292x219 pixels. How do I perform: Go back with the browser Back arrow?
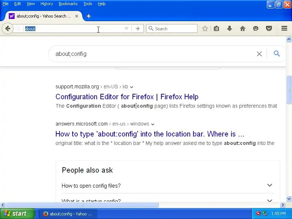pyautogui.click(x=8, y=28)
